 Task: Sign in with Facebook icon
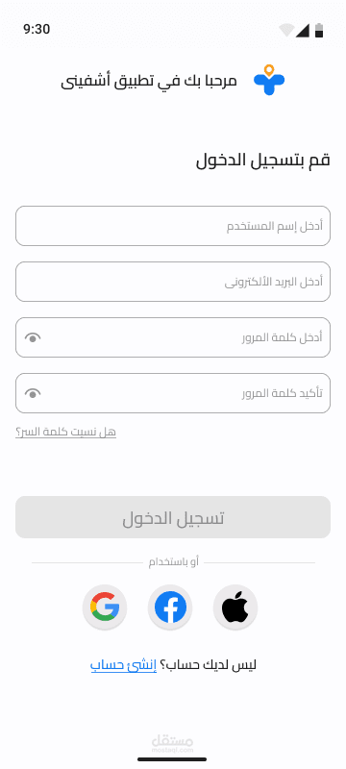[170, 608]
